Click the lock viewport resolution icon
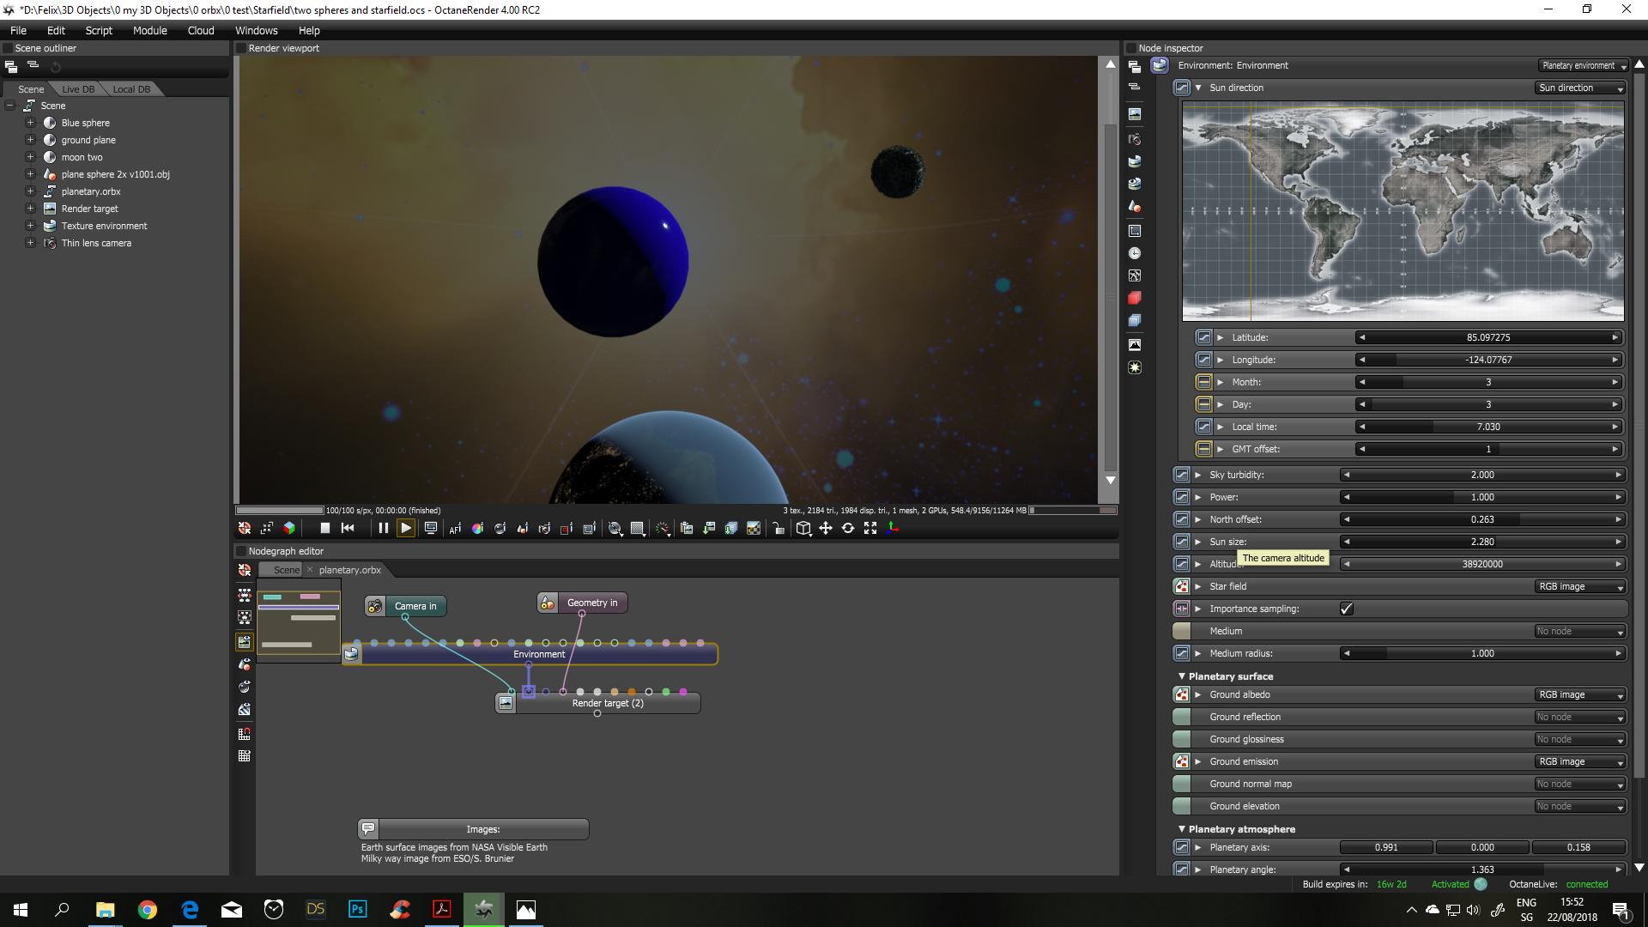Image resolution: width=1648 pixels, height=927 pixels. pyautogui.click(x=779, y=529)
